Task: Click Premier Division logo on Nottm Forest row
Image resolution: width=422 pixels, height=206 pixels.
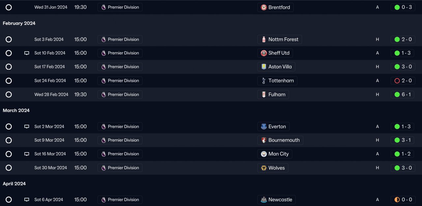Action: tap(104, 39)
